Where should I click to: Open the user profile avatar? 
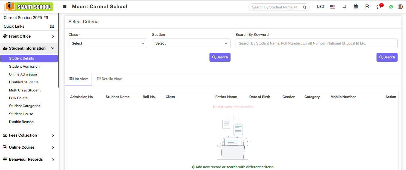click(400, 7)
